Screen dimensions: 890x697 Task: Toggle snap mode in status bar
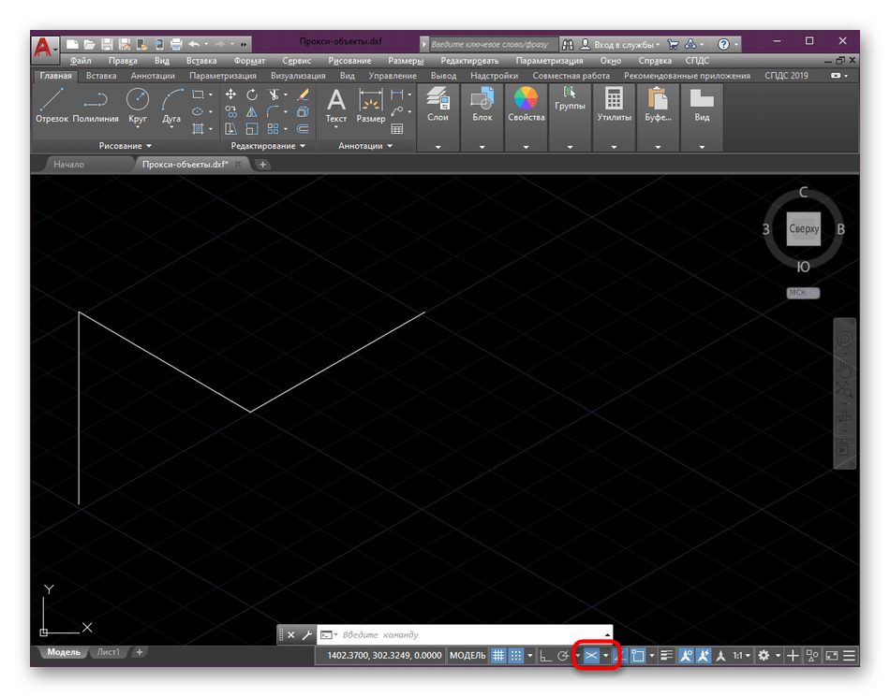[x=515, y=656]
